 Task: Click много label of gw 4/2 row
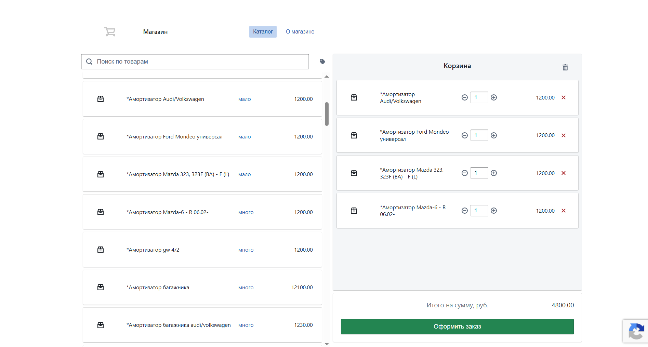click(246, 250)
